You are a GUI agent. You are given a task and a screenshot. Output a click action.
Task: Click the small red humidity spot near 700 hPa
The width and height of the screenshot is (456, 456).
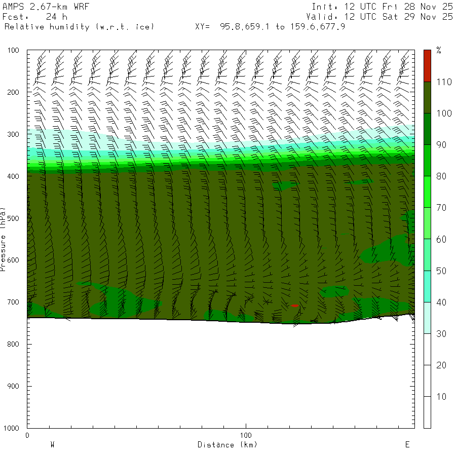click(x=294, y=306)
